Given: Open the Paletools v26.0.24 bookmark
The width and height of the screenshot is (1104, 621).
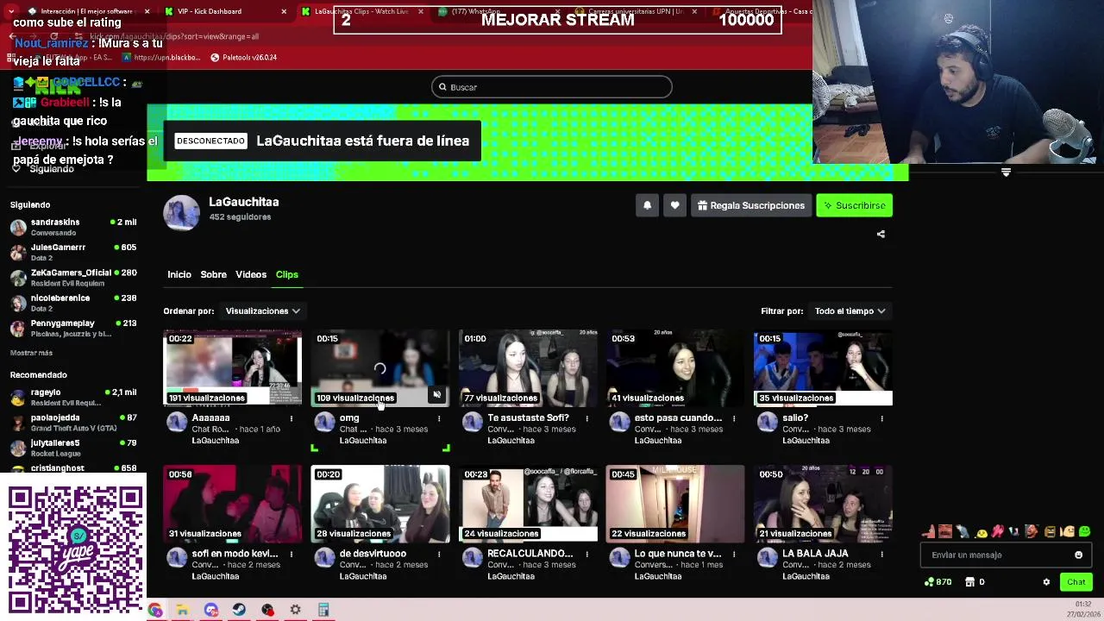Looking at the screenshot, I should (243, 57).
